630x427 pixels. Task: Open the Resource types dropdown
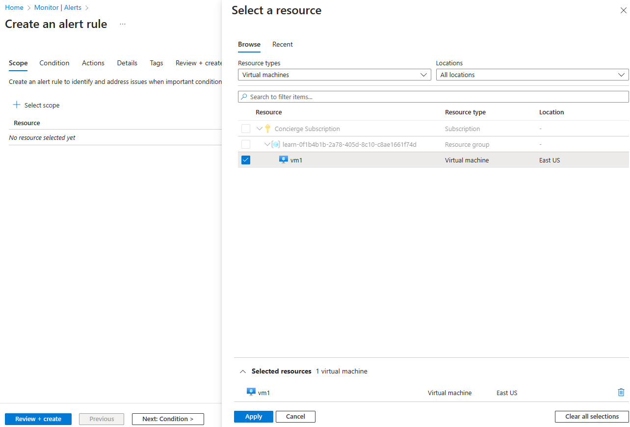point(334,75)
